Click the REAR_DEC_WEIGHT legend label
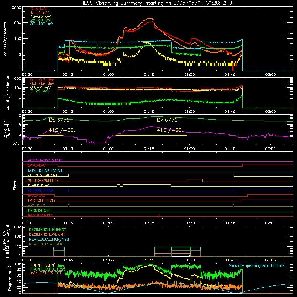 coord(46,244)
